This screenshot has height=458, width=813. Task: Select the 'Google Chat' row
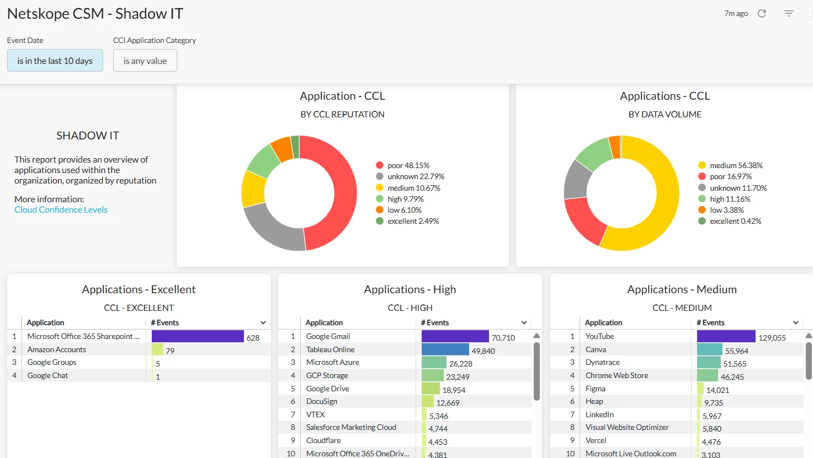pos(139,375)
